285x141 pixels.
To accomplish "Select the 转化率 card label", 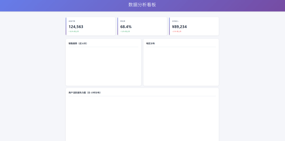I will (x=123, y=21).
